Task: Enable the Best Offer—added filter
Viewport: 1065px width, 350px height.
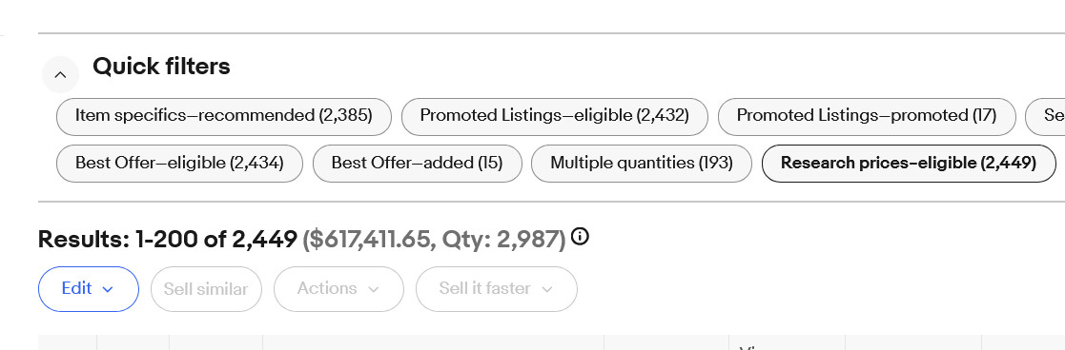Action: [x=417, y=164]
